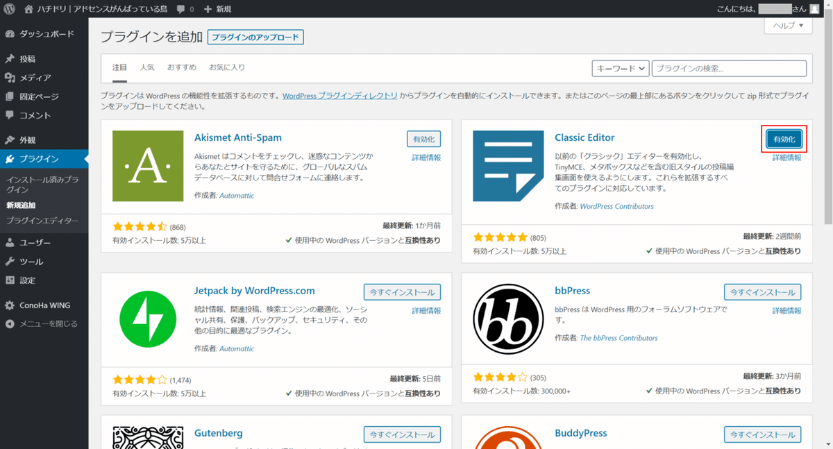Open プラグインエディター submenu item
The image size is (833, 449).
coord(42,221)
